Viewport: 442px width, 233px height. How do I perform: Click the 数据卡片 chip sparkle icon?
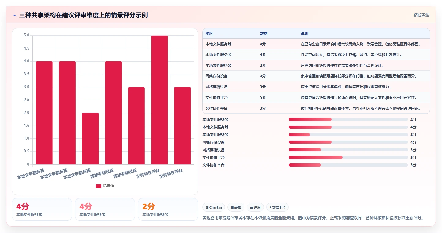[270, 207]
